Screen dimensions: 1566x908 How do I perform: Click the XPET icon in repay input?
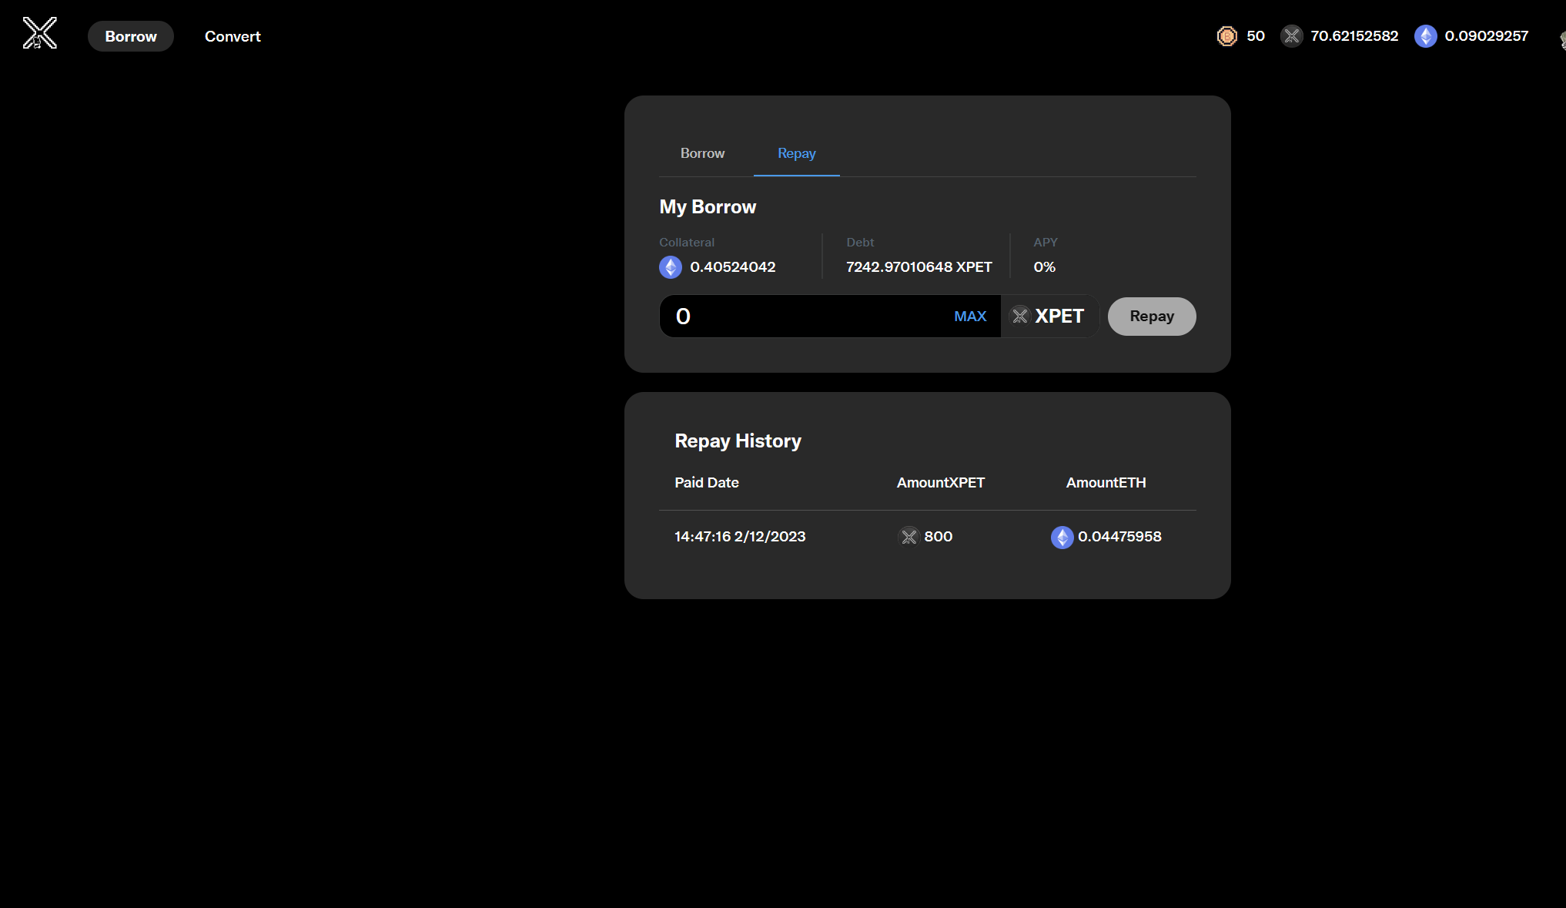click(1019, 316)
